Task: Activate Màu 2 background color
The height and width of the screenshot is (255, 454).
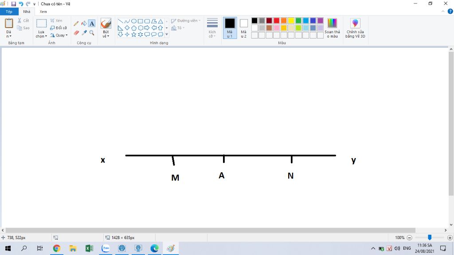Action: tap(244, 28)
